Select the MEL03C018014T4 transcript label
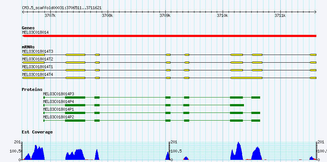The width and height of the screenshot is (327, 162). pyautogui.click(x=37, y=74)
